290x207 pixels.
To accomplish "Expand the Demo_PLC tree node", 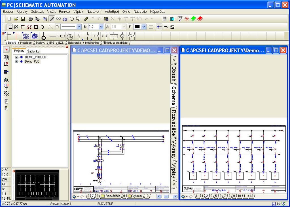I will tap(16, 62).
